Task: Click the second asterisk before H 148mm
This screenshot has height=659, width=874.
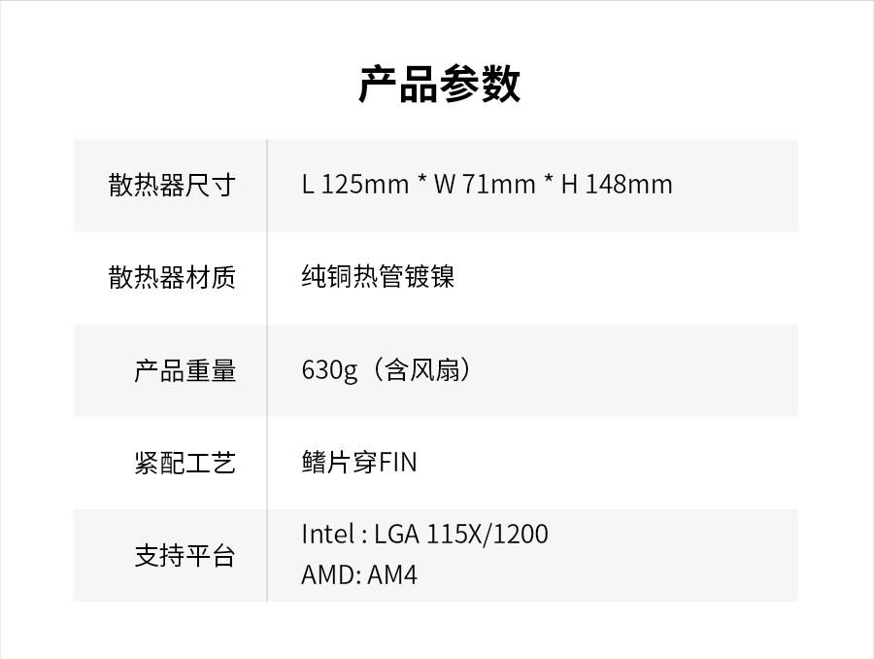Action: (549, 183)
